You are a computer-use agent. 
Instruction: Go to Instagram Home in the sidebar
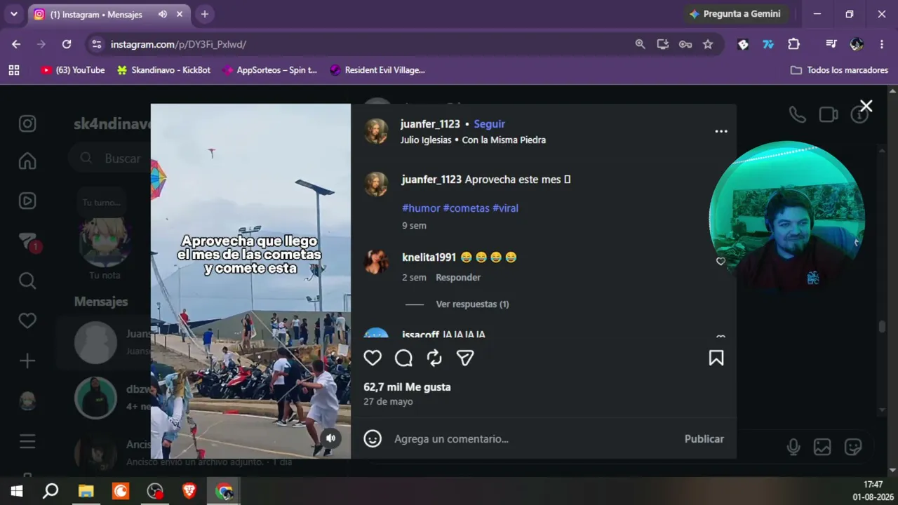click(x=27, y=161)
